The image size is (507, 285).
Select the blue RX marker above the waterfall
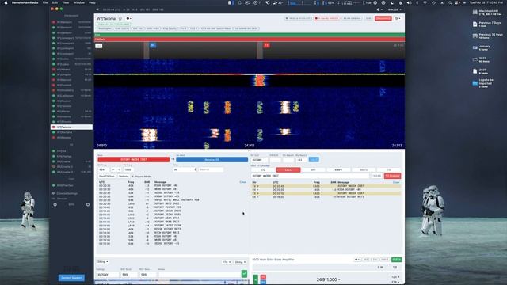pyautogui.click(x=153, y=45)
